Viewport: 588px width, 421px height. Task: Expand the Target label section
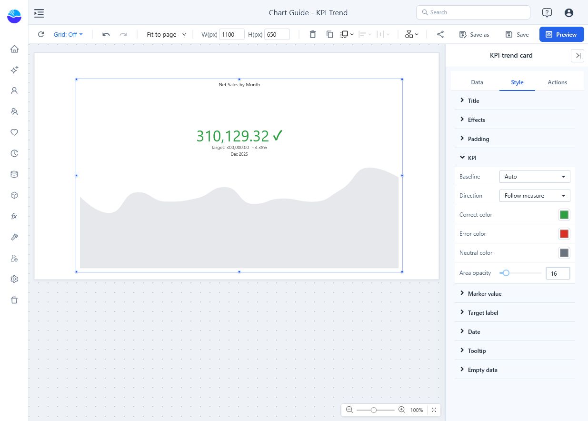point(515,312)
